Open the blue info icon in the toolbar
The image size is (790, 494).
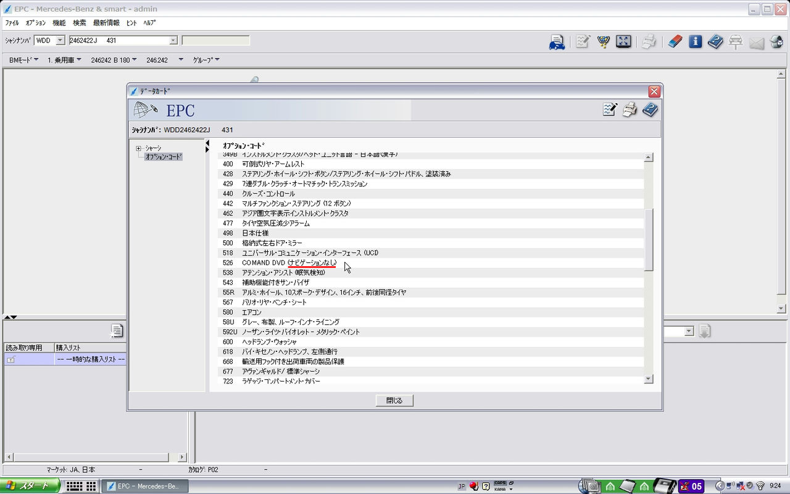(694, 41)
